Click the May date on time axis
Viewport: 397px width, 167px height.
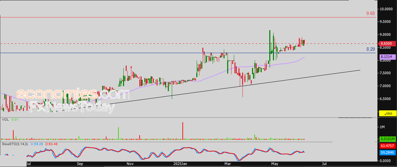pyautogui.click(x=275, y=164)
